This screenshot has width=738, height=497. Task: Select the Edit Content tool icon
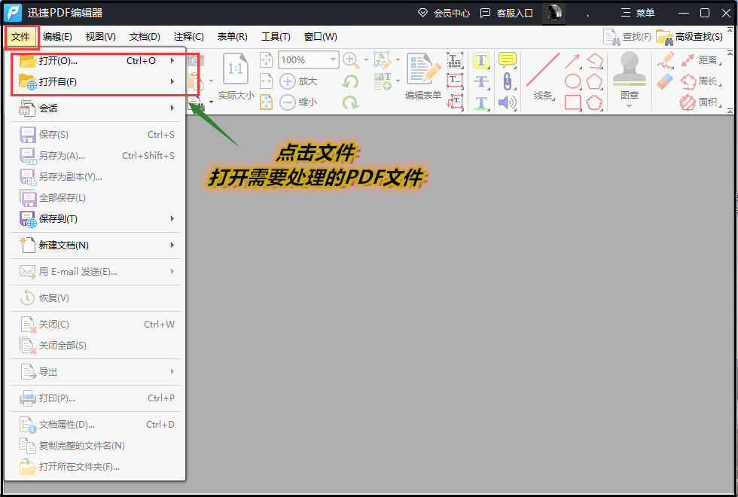pyautogui.click(x=383, y=59)
